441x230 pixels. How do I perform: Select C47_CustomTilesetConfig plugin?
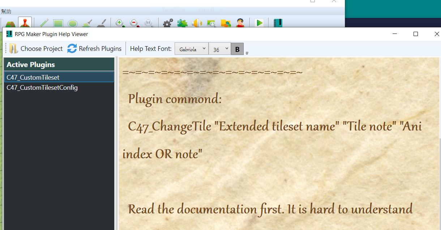[59, 87]
